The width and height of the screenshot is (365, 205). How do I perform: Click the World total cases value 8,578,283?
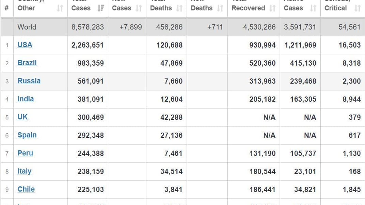[x=88, y=27]
